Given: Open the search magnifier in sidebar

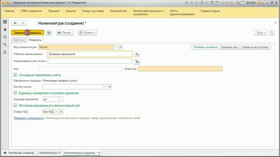Looking at the screenshot, I should coord(5,44).
